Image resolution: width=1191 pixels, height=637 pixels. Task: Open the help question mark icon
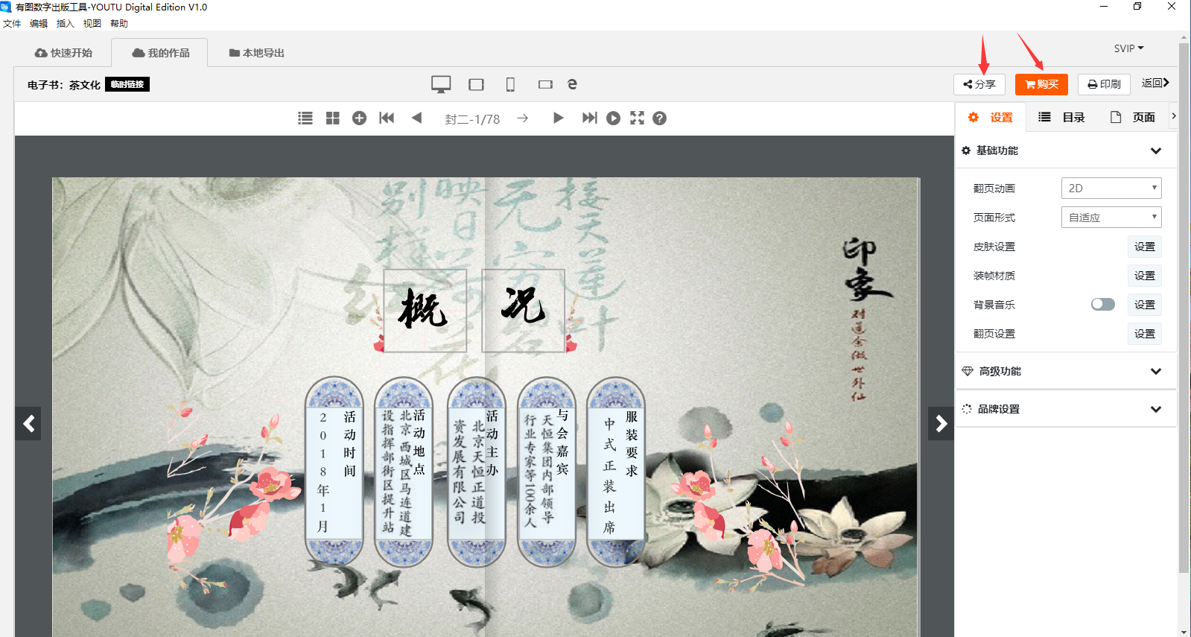(x=659, y=118)
